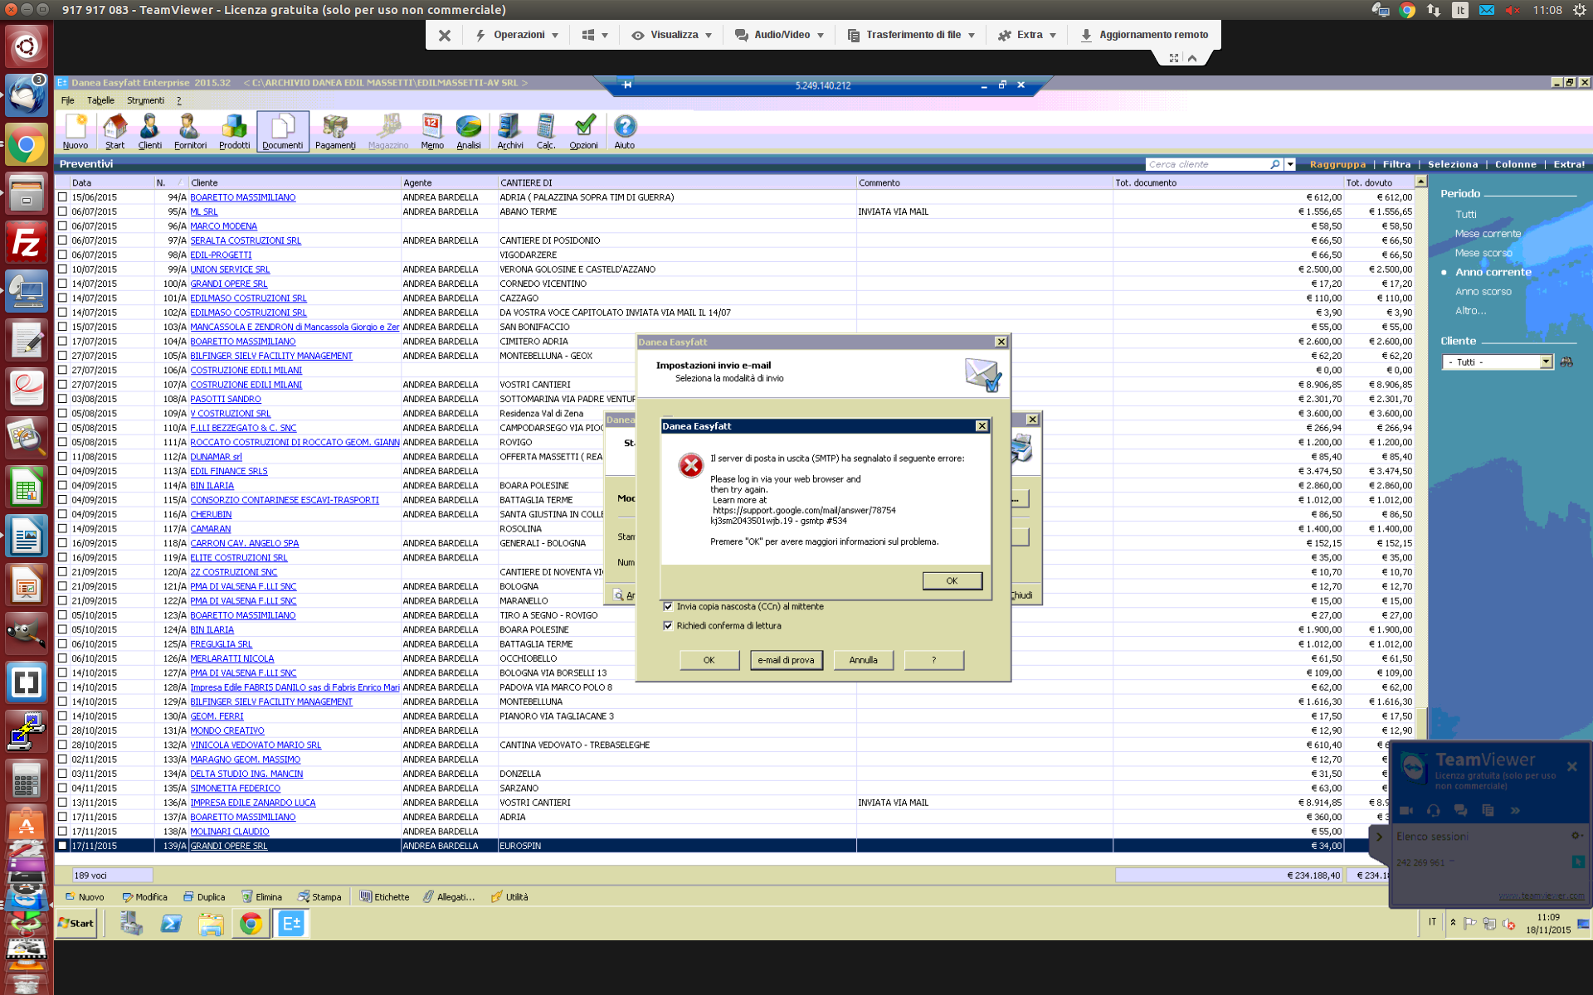The height and width of the screenshot is (995, 1593).
Task: Open the Start home icon in Easyfatt
Action: pyautogui.click(x=114, y=132)
